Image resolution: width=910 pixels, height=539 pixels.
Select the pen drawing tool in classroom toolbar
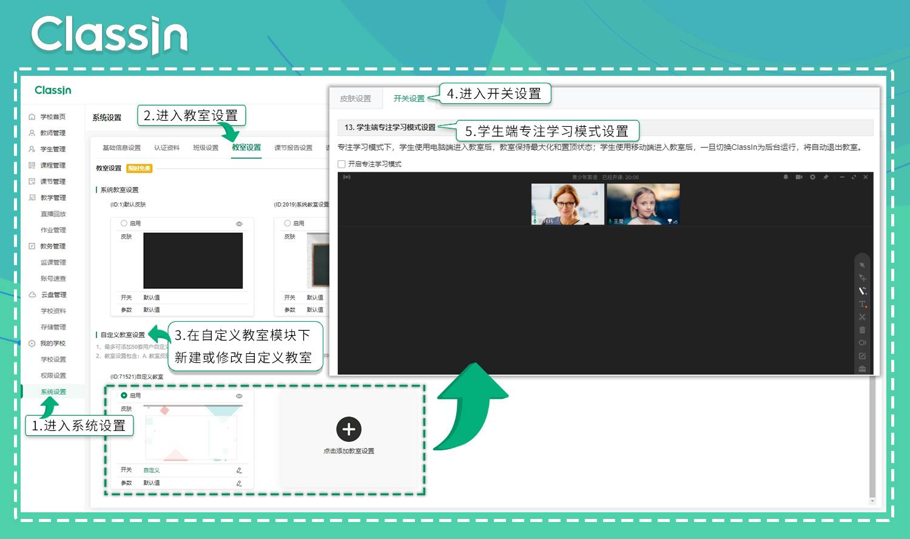pos(862,291)
